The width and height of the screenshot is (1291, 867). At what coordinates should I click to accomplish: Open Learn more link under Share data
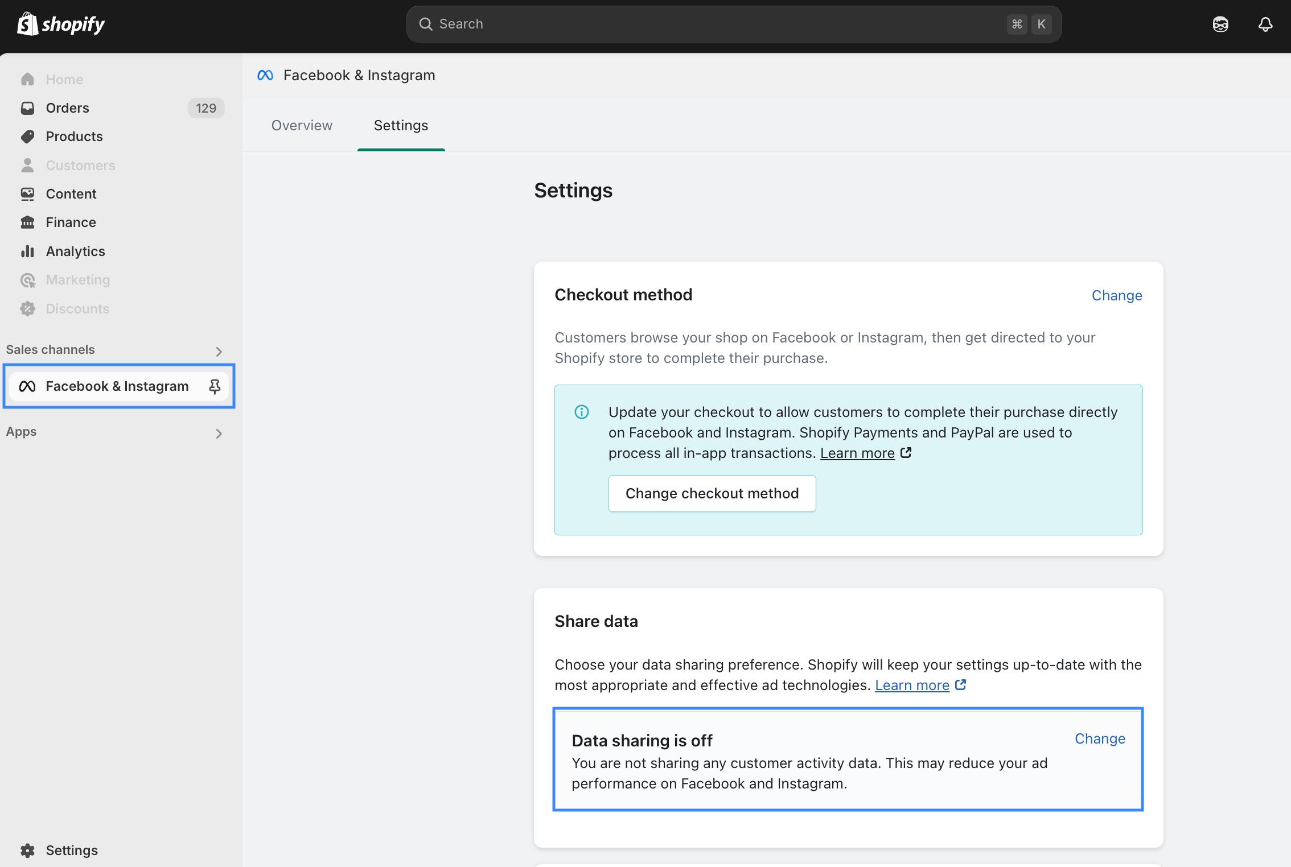(912, 685)
